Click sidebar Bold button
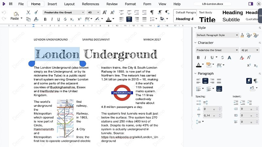The image size is (262, 147). (198, 58)
